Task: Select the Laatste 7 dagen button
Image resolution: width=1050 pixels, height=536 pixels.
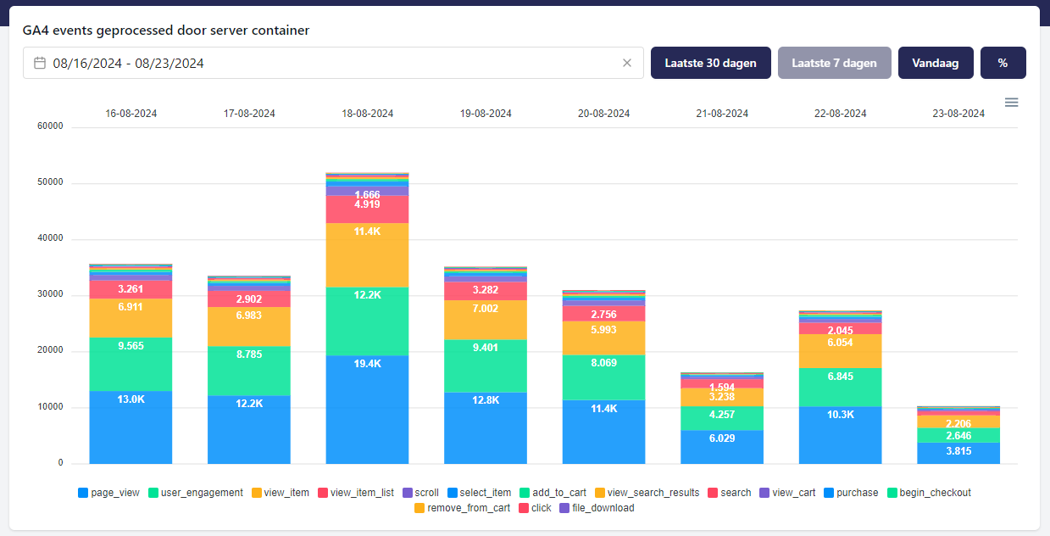Action: click(834, 63)
